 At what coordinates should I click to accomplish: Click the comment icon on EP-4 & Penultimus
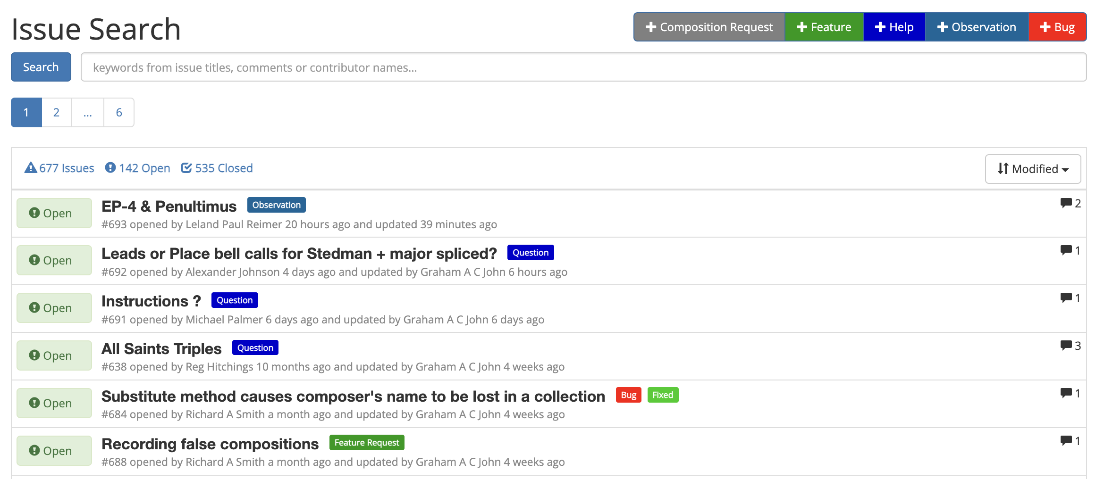tap(1066, 203)
